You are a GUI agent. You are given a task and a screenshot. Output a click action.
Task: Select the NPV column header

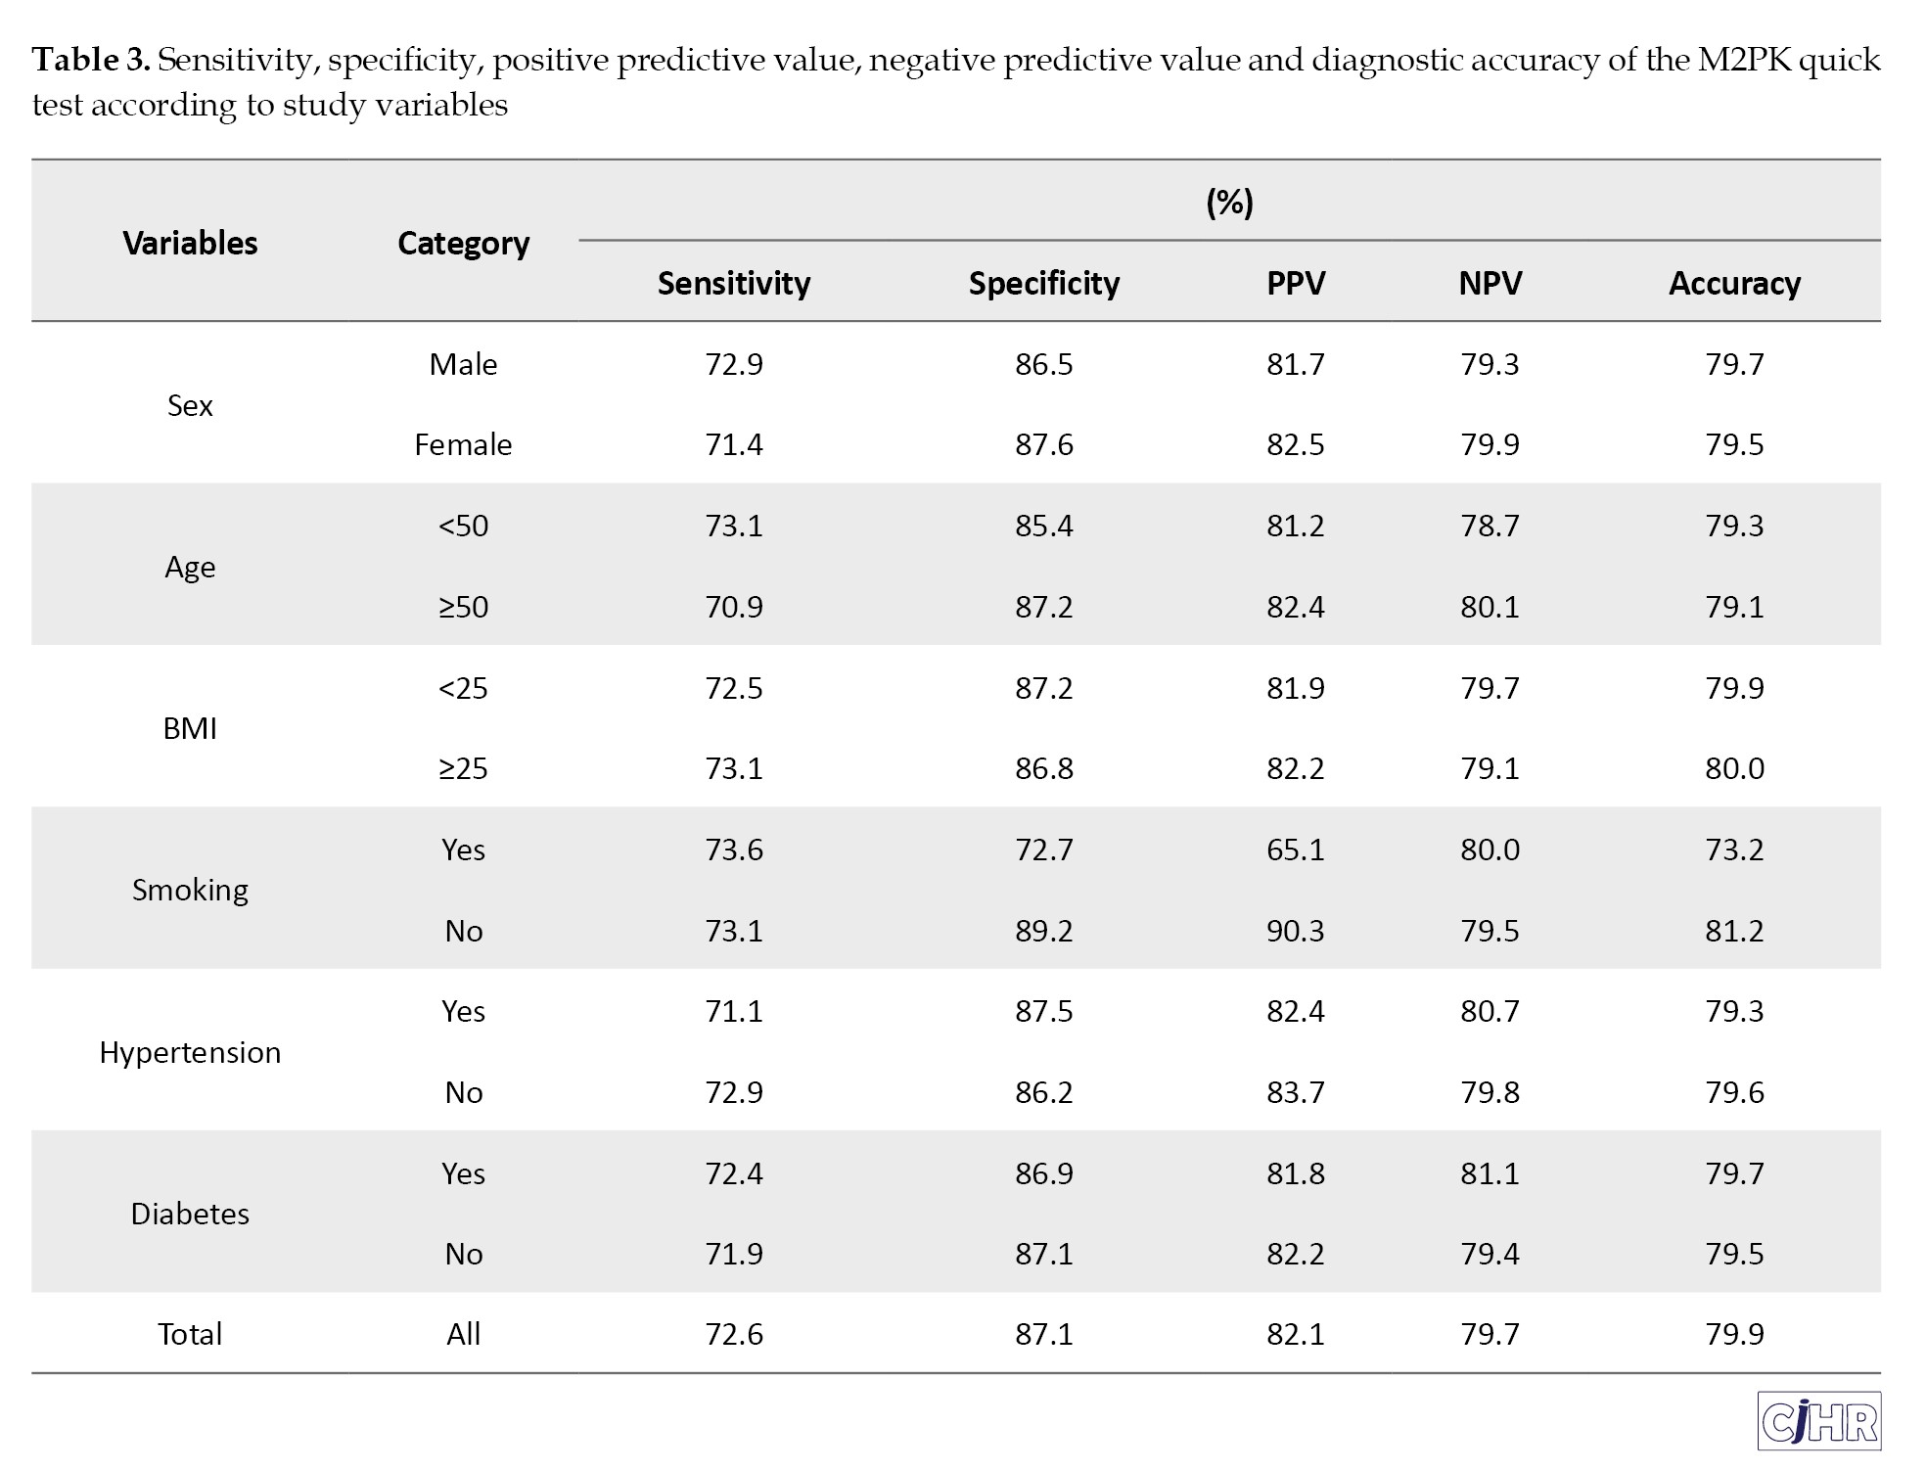click(1490, 283)
